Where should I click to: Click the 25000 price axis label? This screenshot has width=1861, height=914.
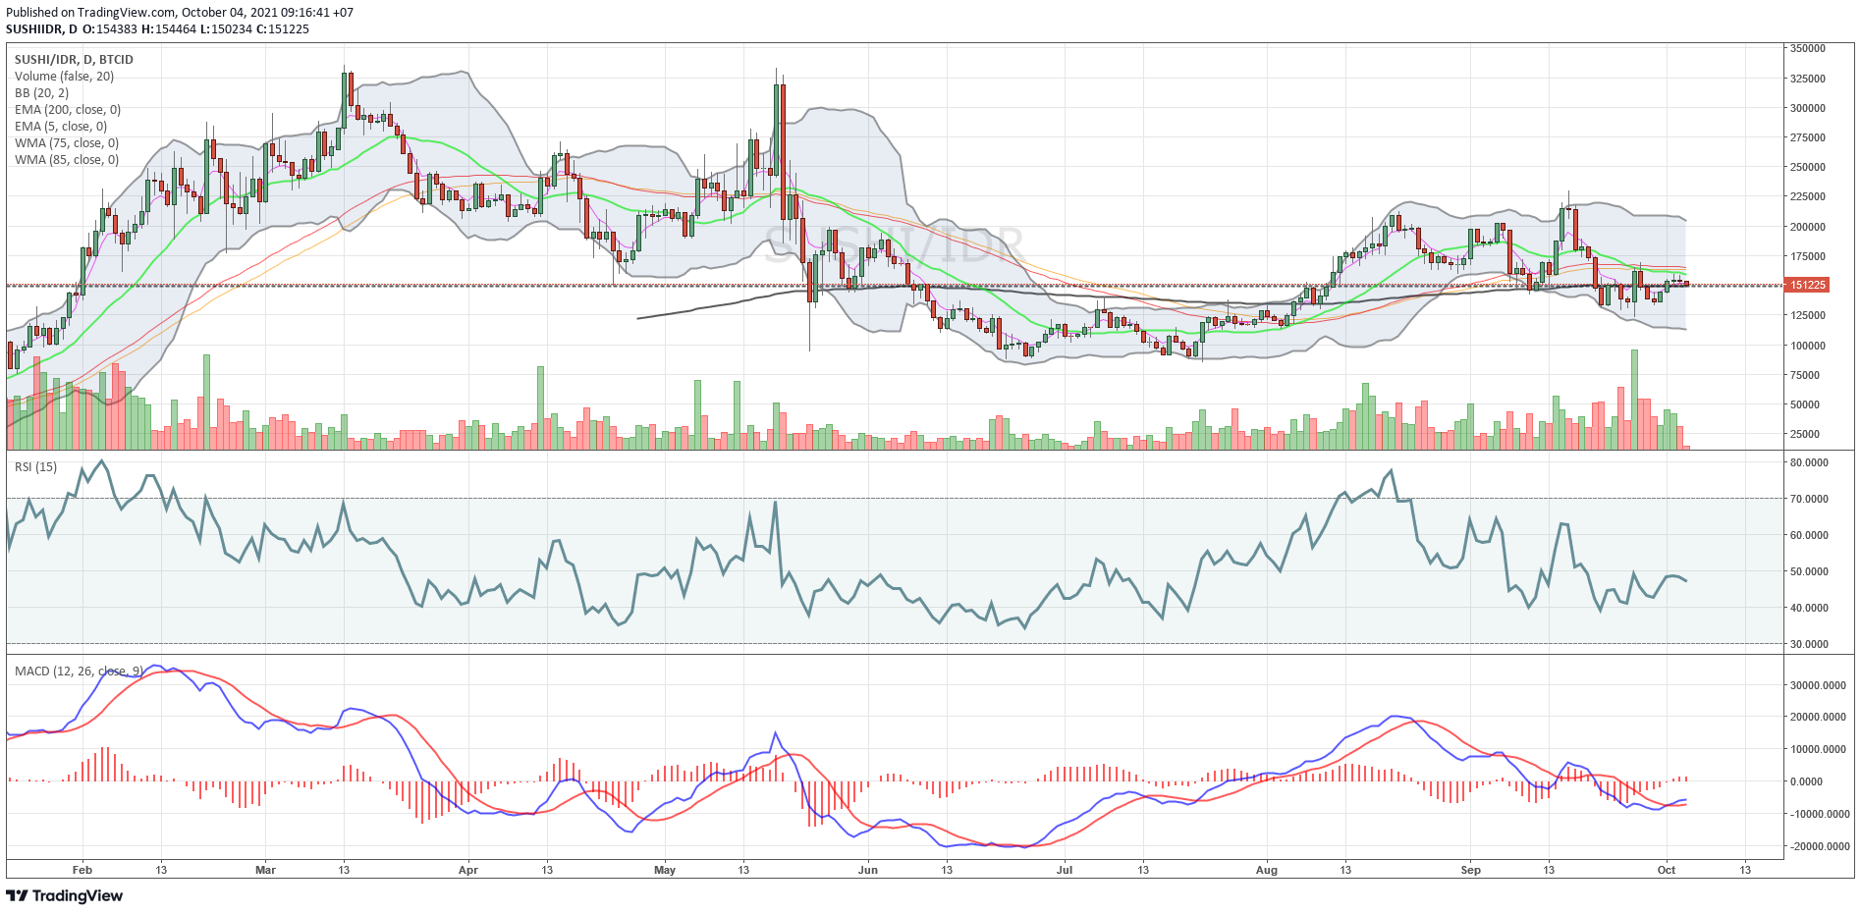1805,434
